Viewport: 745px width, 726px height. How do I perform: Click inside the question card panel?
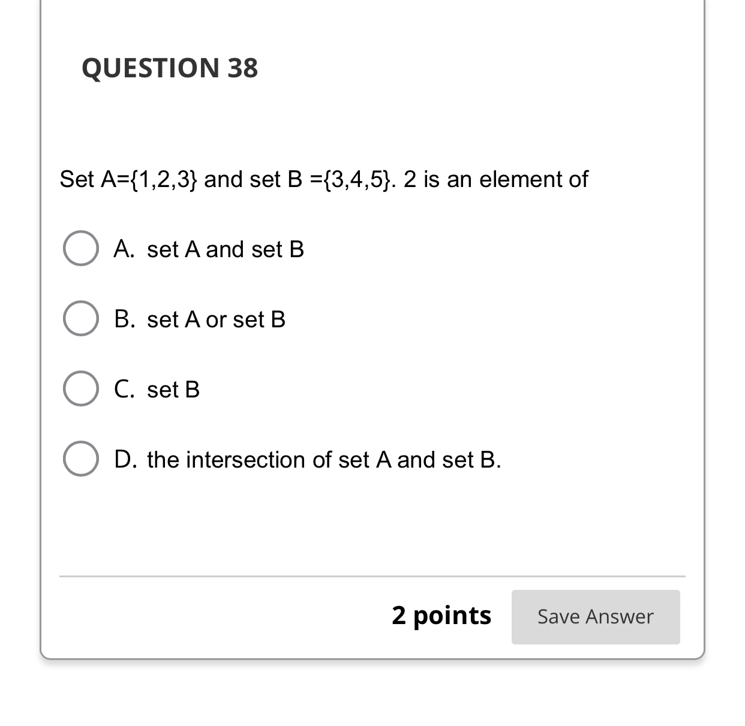point(372,528)
